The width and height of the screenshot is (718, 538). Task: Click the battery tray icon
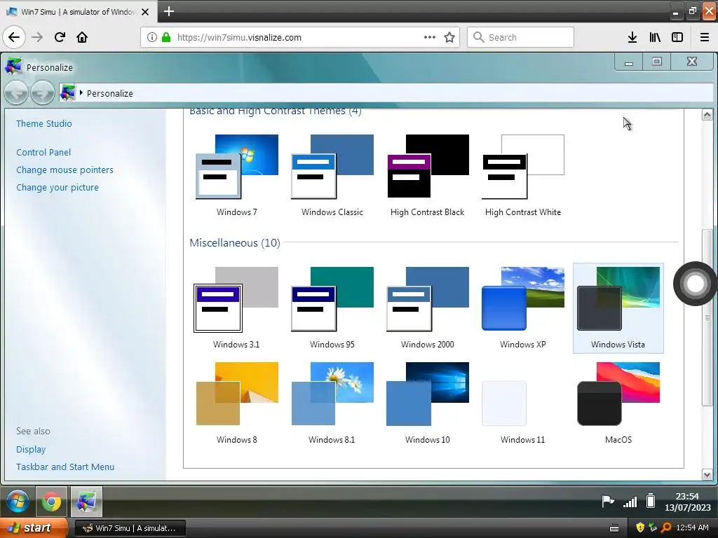click(651, 501)
